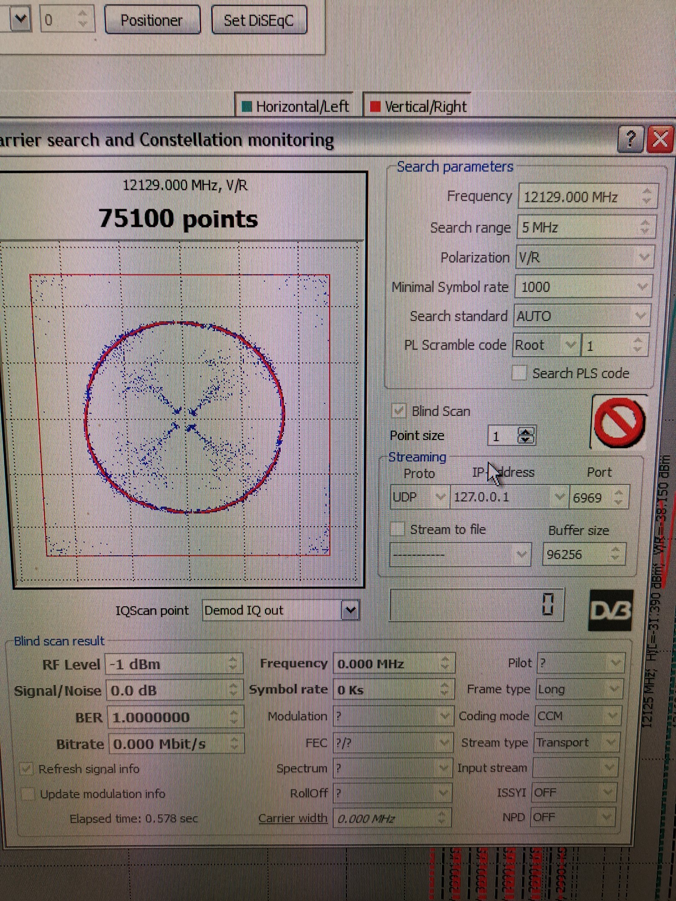Click the DVB logo icon
This screenshot has height=901, width=676.
[x=610, y=610]
